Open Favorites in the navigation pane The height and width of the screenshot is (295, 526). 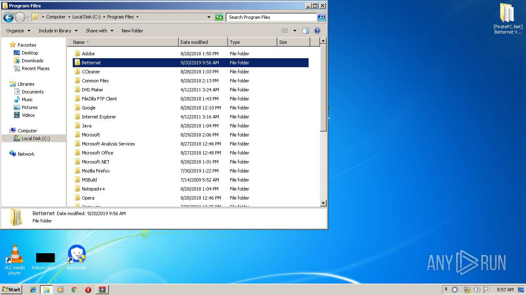(27, 45)
